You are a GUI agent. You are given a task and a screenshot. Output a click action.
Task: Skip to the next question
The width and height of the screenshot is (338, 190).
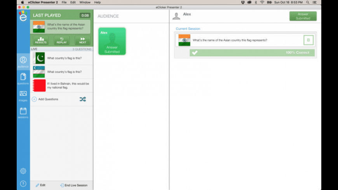coord(83,40)
